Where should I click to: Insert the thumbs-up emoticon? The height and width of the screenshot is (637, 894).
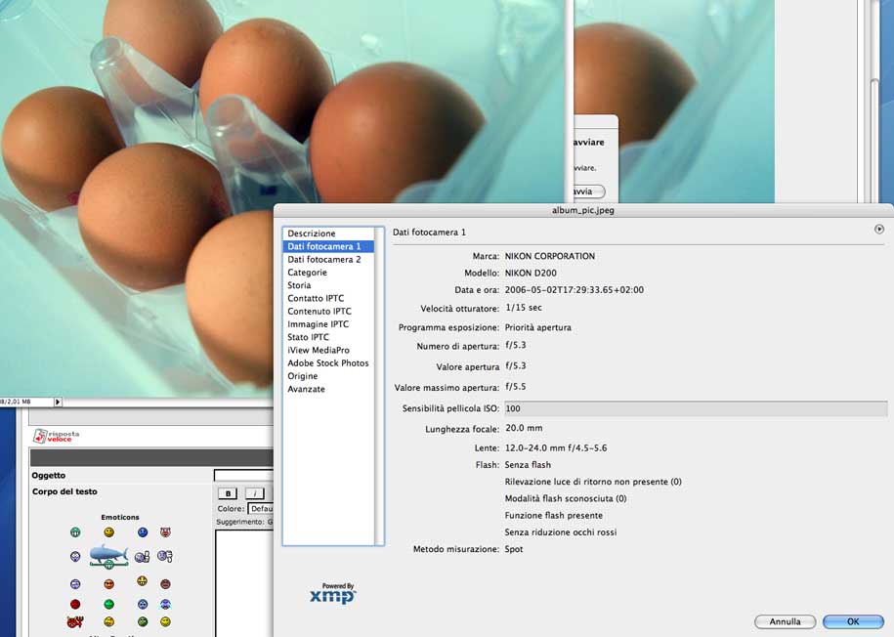pos(143,557)
